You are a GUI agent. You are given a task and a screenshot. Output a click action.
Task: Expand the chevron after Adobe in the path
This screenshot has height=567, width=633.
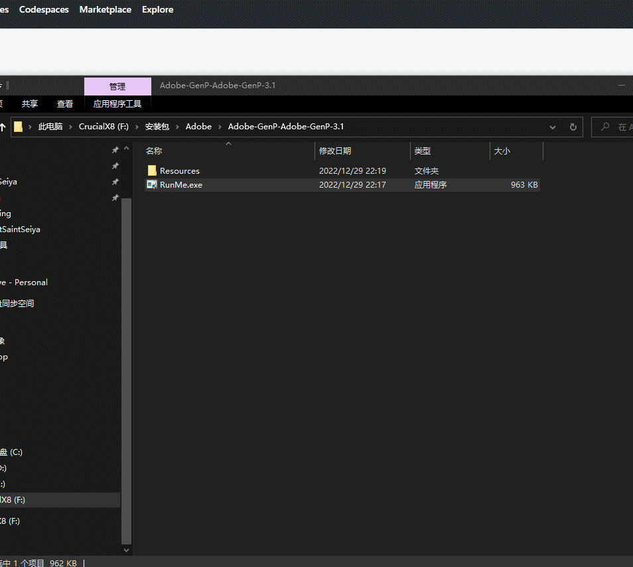pyautogui.click(x=220, y=127)
